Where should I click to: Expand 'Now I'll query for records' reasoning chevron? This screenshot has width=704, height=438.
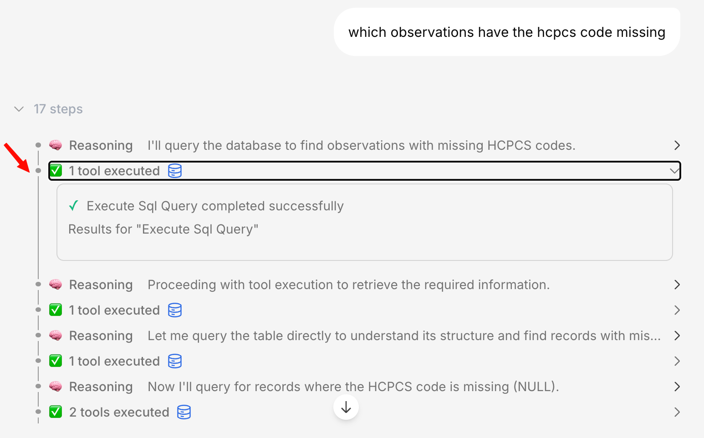pyautogui.click(x=677, y=387)
